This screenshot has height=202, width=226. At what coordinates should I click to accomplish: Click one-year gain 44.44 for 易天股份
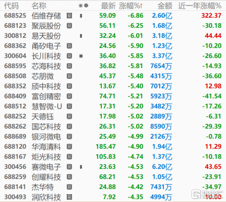(213, 36)
